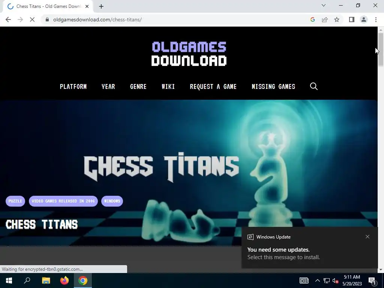384x288 pixels.
Task: Launch Firefox from the taskbar
Action: 64,280
